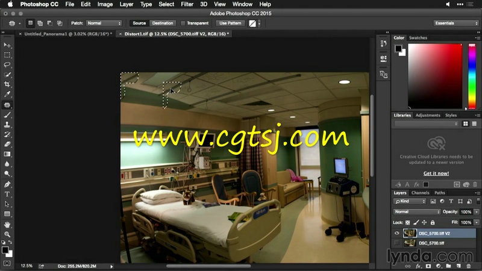Toggle lock position icon
Image resolution: width=482 pixels, height=271 pixels.
pos(424,222)
